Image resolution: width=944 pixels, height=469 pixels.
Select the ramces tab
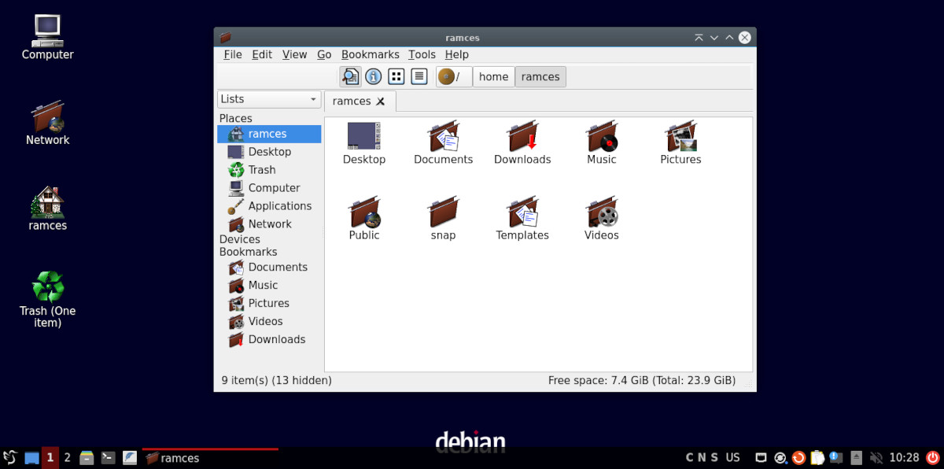354,101
